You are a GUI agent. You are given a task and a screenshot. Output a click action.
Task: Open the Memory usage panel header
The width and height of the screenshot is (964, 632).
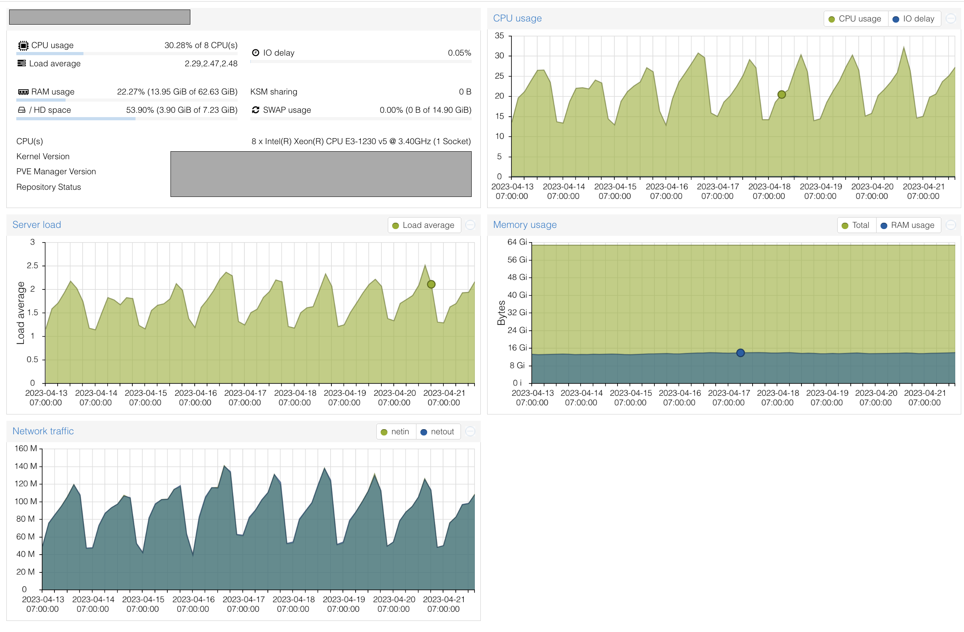click(x=525, y=225)
